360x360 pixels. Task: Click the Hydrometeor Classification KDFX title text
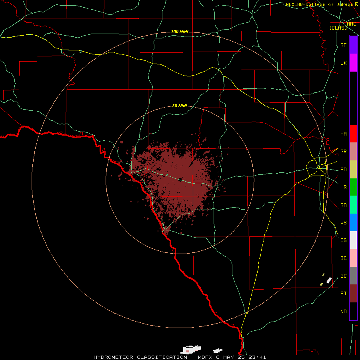point(180,357)
